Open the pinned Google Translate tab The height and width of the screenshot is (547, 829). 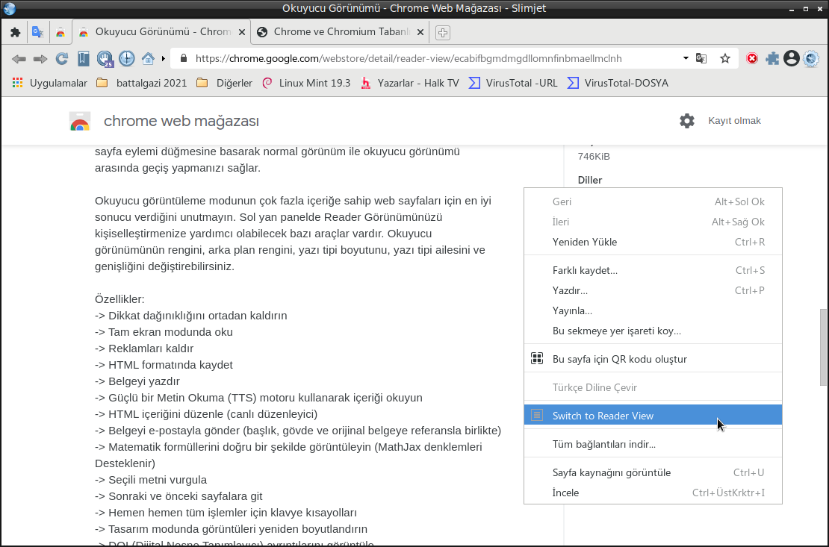pos(37,32)
